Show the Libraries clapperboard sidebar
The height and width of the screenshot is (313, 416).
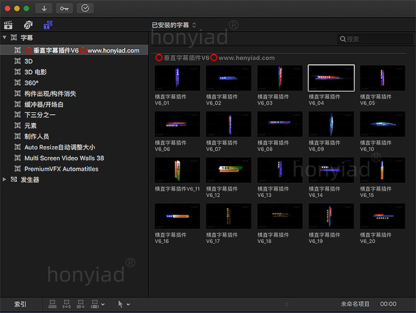click(8, 25)
